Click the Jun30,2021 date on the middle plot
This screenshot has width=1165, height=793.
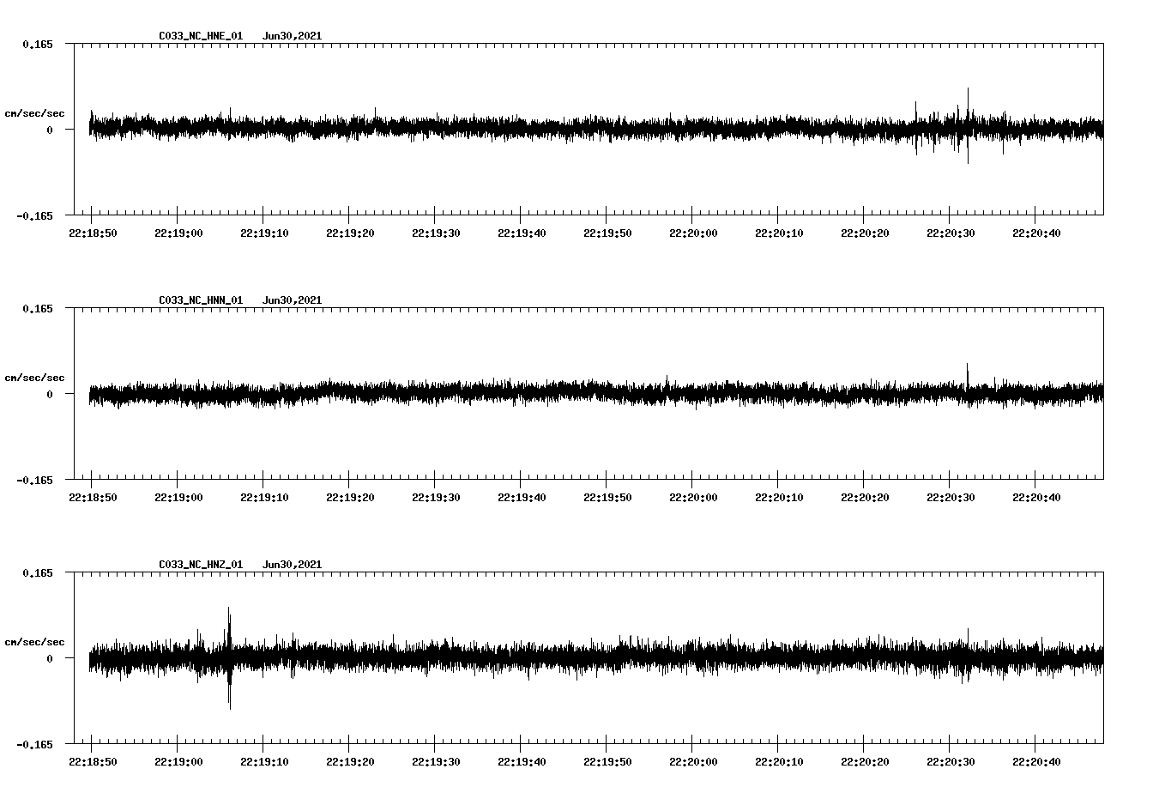(293, 300)
